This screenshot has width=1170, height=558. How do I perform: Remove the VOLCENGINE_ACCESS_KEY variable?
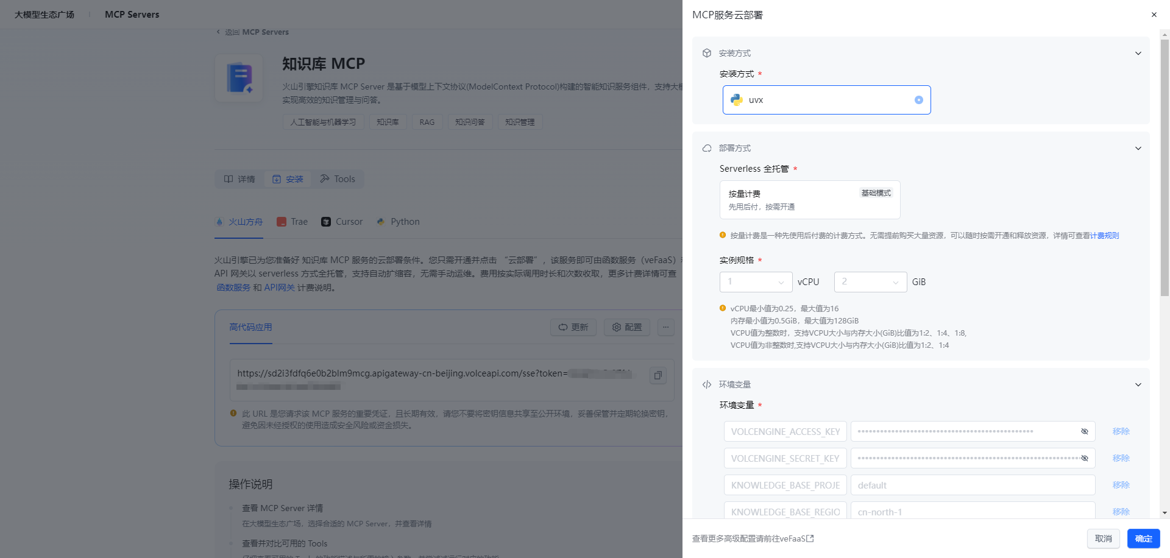1121,431
